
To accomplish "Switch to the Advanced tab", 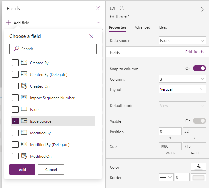I will coord(142,27).
